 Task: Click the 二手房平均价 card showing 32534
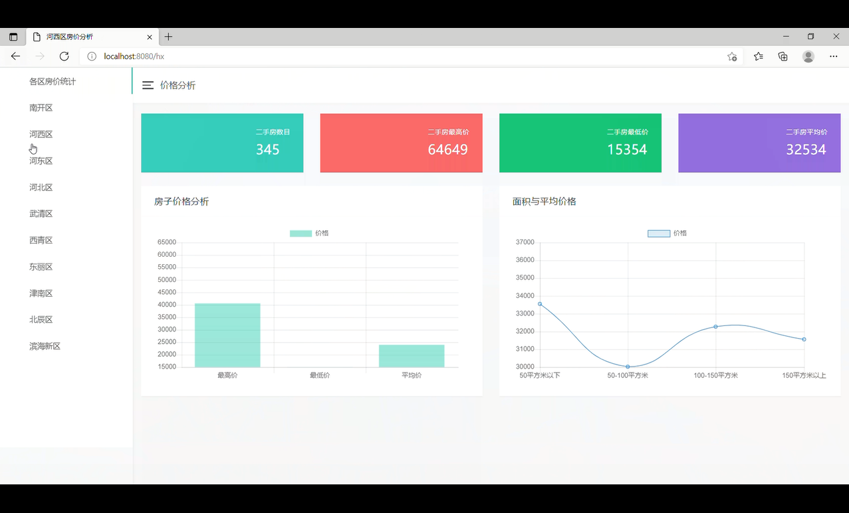click(759, 143)
